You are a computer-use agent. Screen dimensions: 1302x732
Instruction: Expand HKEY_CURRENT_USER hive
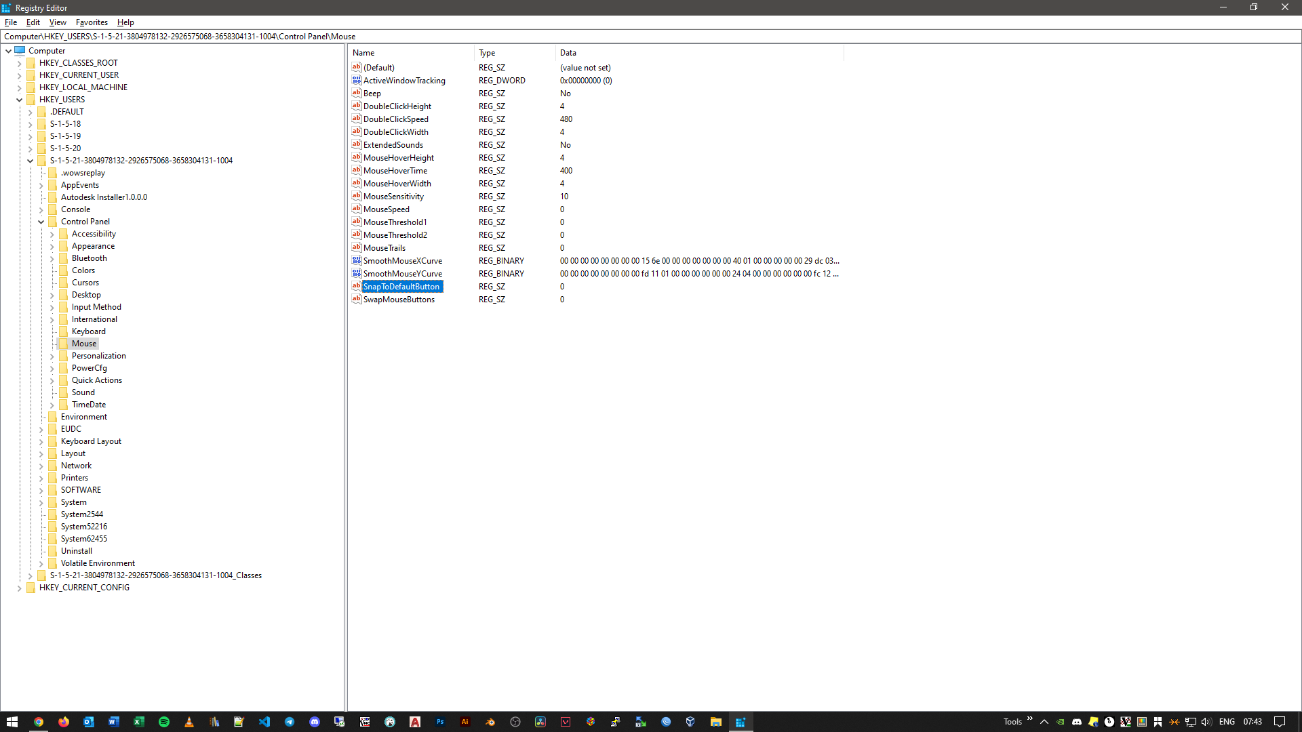pos(19,75)
